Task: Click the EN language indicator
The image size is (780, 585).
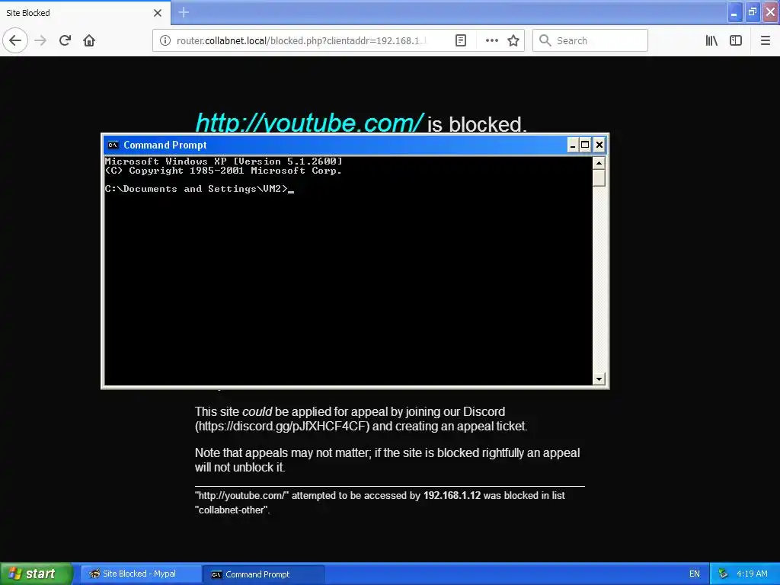Action: coord(695,574)
